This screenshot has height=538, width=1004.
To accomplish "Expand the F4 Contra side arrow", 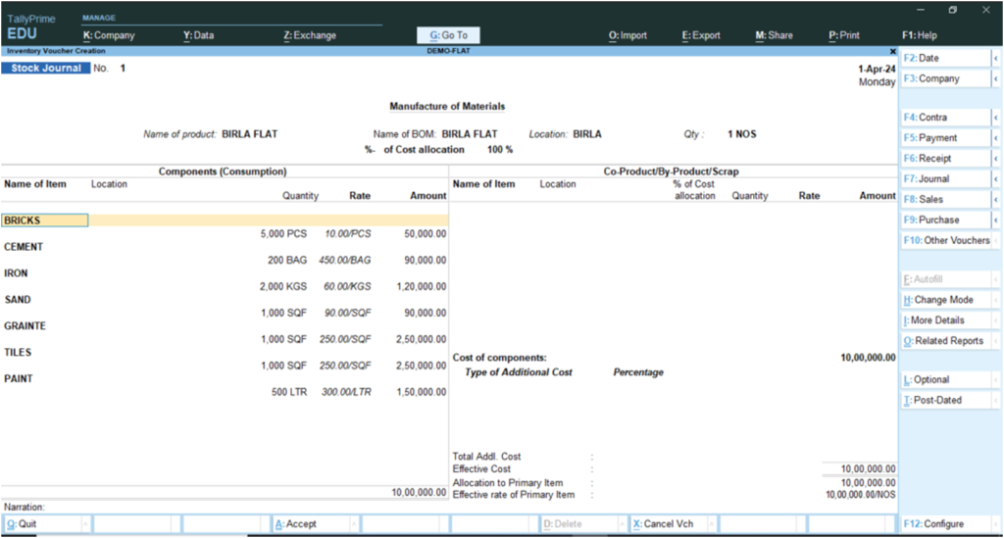I will [996, 118].
